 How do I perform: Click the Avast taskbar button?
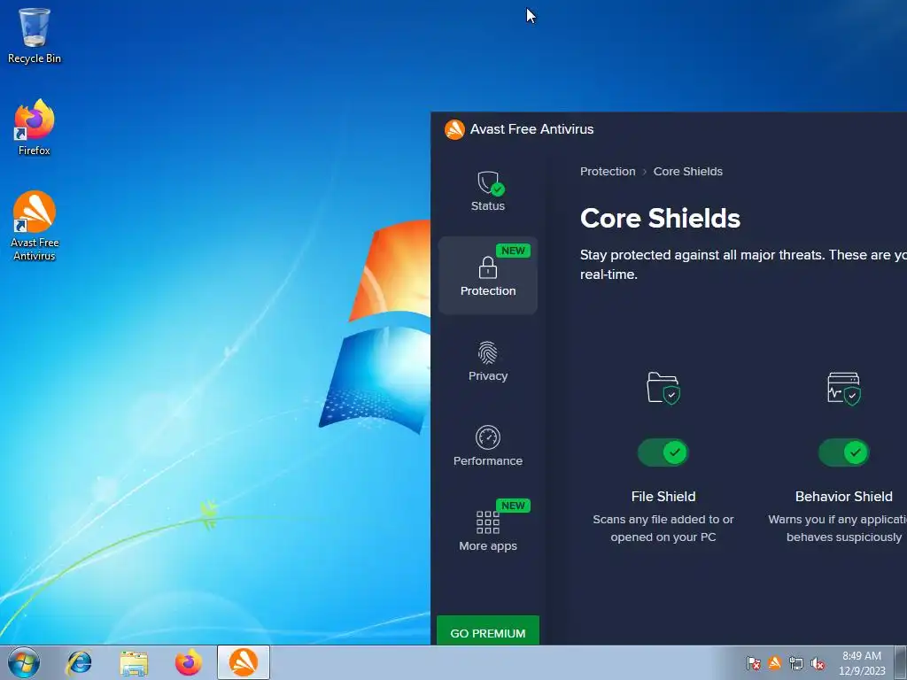pos(244,662)
